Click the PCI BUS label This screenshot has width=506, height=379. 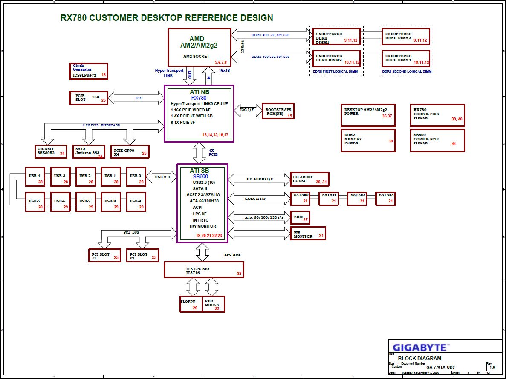tap(131, 232)
